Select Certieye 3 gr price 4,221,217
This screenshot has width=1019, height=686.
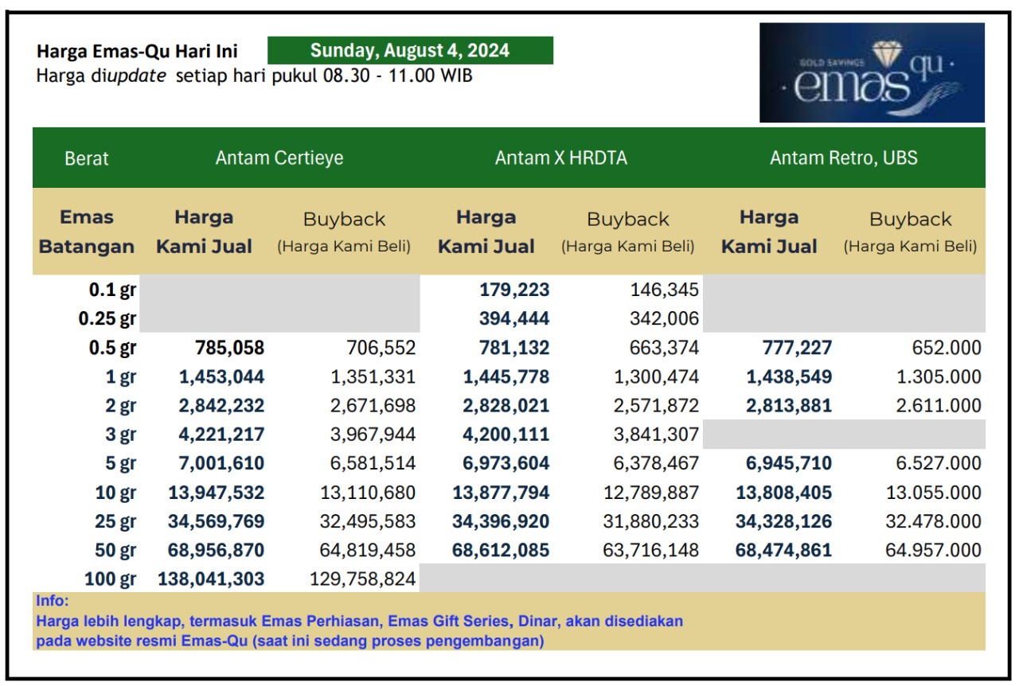[221, 435]
